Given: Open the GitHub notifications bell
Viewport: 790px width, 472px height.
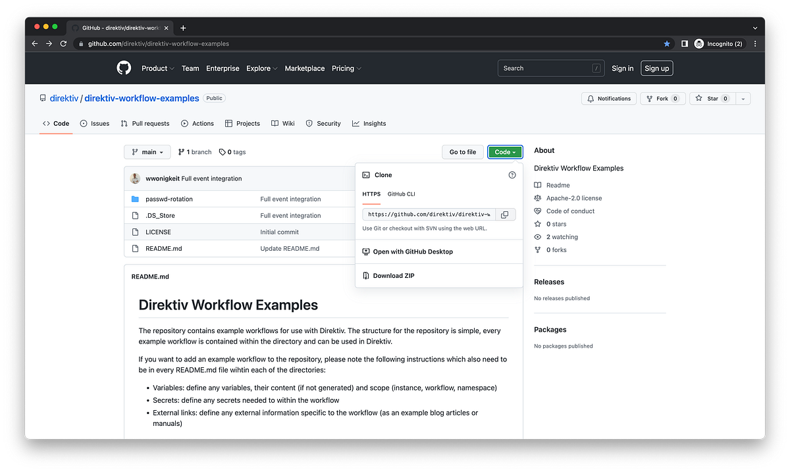Looking at the screenshot, I should 608,98.
